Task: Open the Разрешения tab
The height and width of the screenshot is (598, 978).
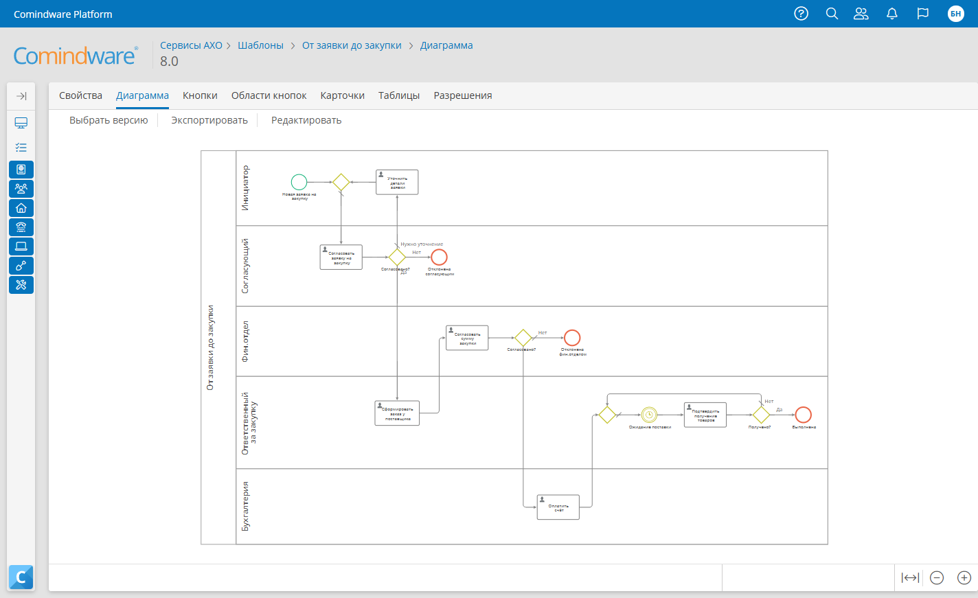Action: pyautogui.click(x=463, y=95)
